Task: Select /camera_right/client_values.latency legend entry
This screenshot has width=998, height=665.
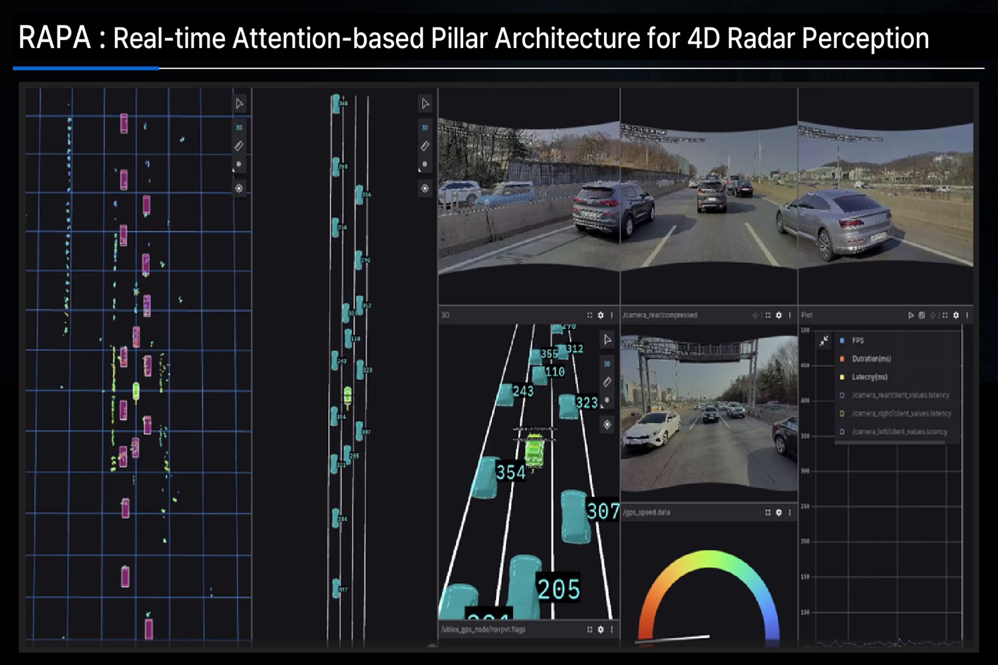Action: pyautogui.click(x=901, y=414)
